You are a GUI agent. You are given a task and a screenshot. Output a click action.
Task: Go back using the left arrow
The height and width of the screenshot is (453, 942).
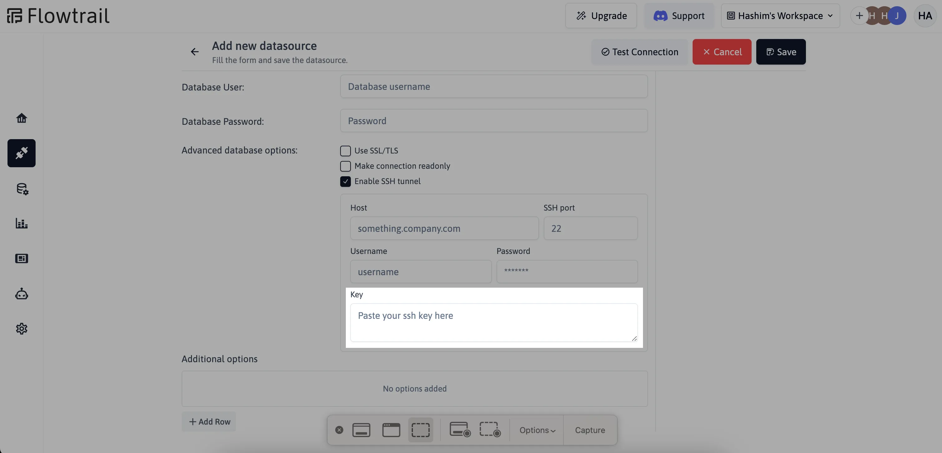194,52
